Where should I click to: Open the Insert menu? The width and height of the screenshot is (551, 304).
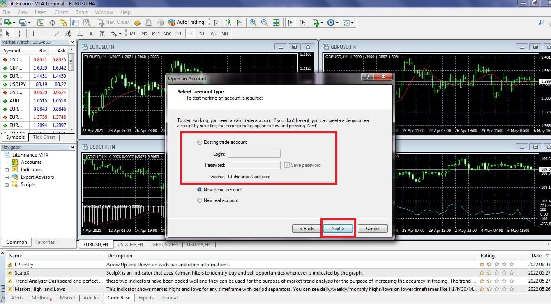tap(41, 12)
